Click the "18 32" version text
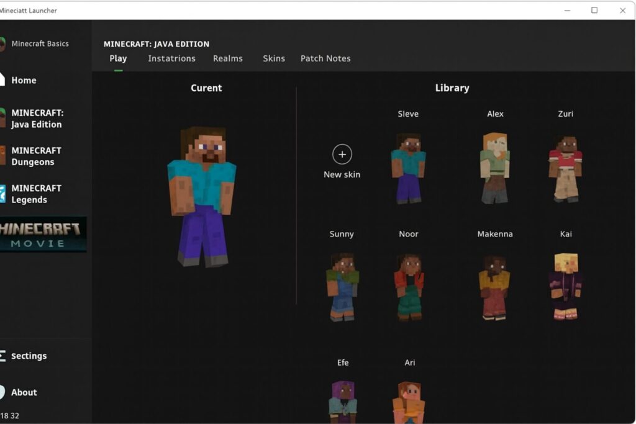 pos(10,415)
